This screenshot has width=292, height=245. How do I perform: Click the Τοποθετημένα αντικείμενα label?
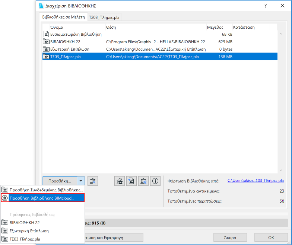point(194,191)
